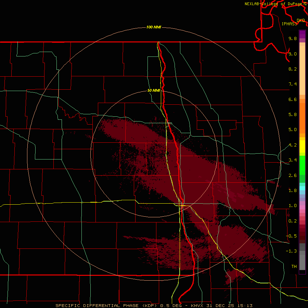The image size is (308, 308).
Task: Click the 8.2 scale value label
Action: [293, 69]
